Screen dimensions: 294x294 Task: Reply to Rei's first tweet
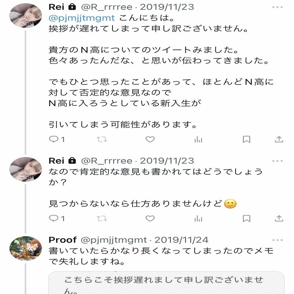point(53,139)
